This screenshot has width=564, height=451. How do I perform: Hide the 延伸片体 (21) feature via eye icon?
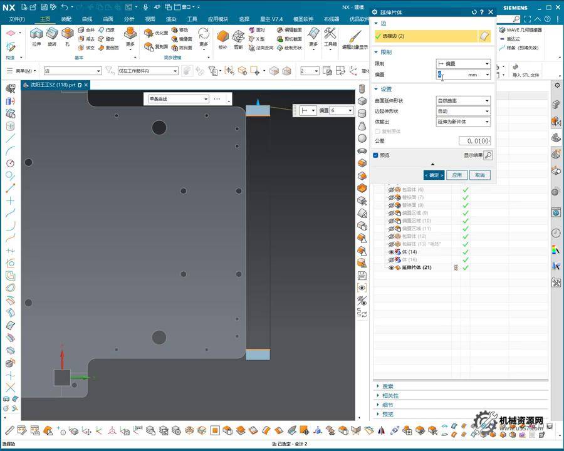point(391,267)
